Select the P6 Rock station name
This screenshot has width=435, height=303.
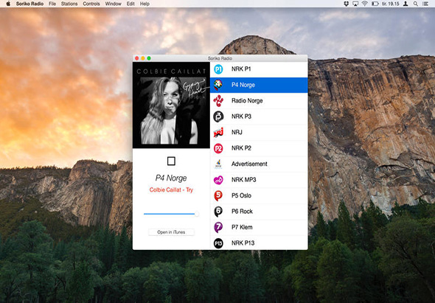point(242,212)
